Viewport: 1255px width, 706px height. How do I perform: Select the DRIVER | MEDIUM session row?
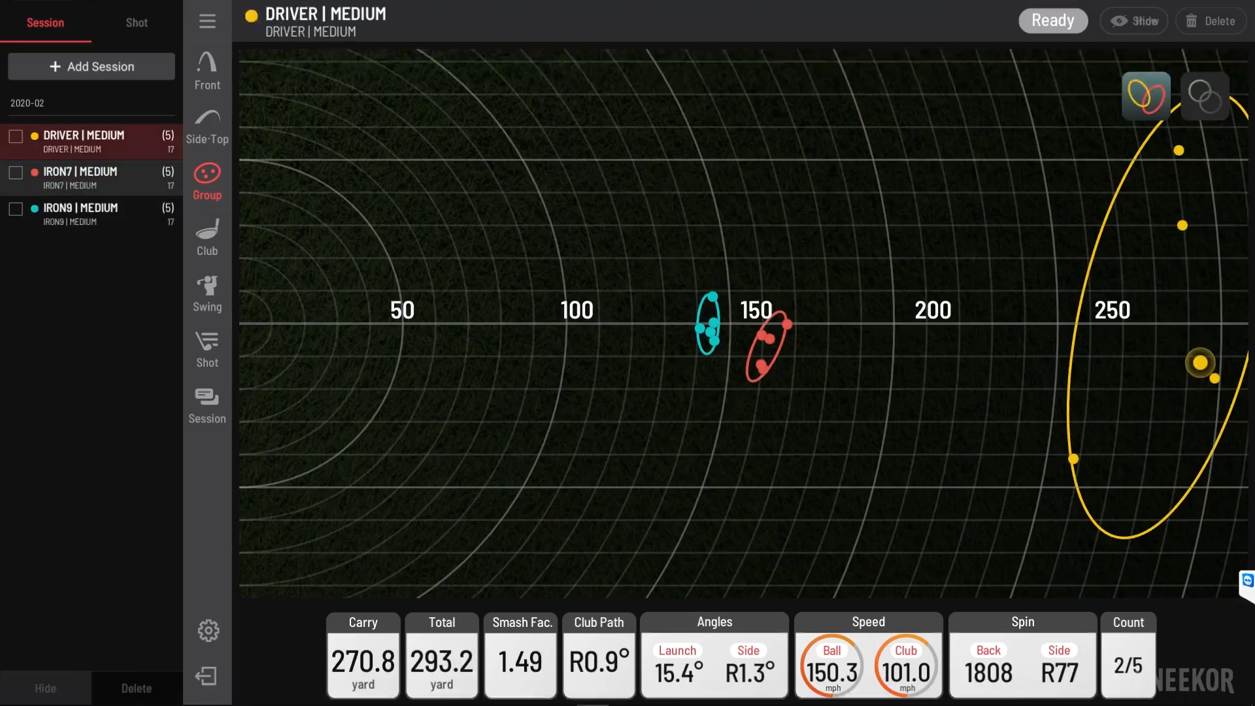[x=92, y=141]
